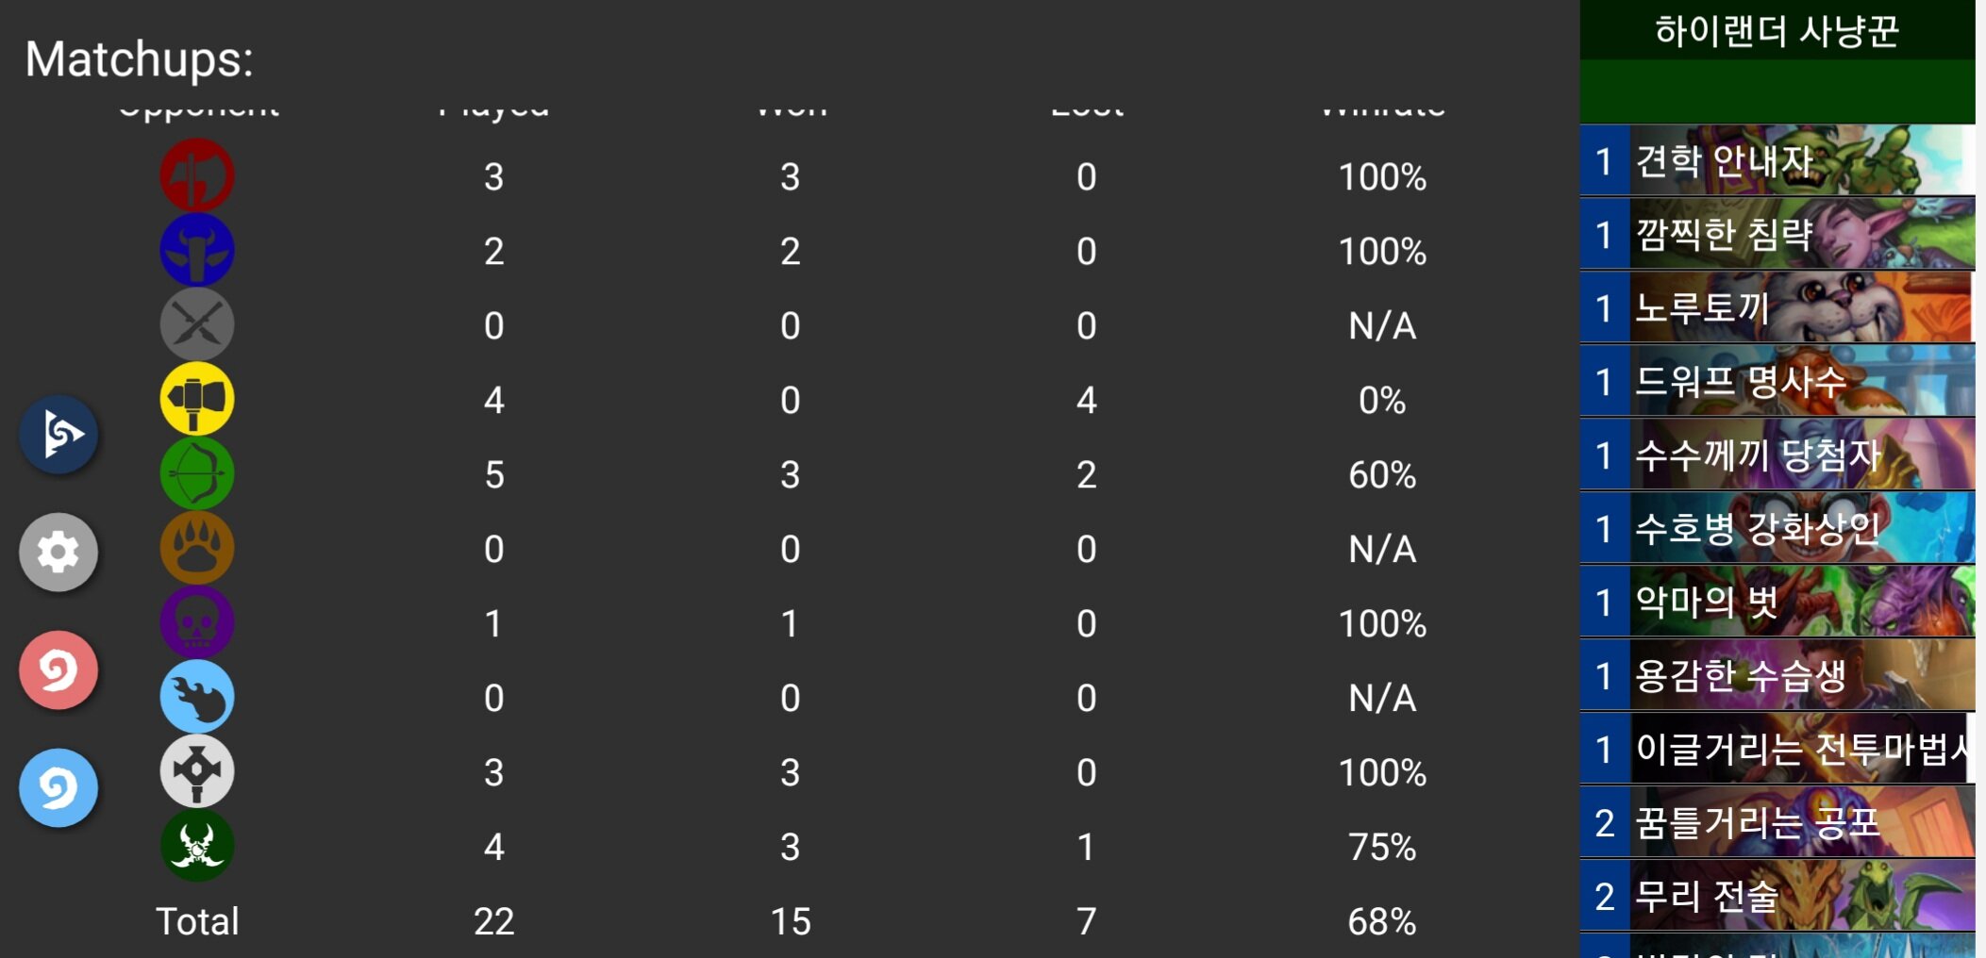Click the red Warrior class icon
Viewport: 1986px width, 958px height.
coord(197,175)
